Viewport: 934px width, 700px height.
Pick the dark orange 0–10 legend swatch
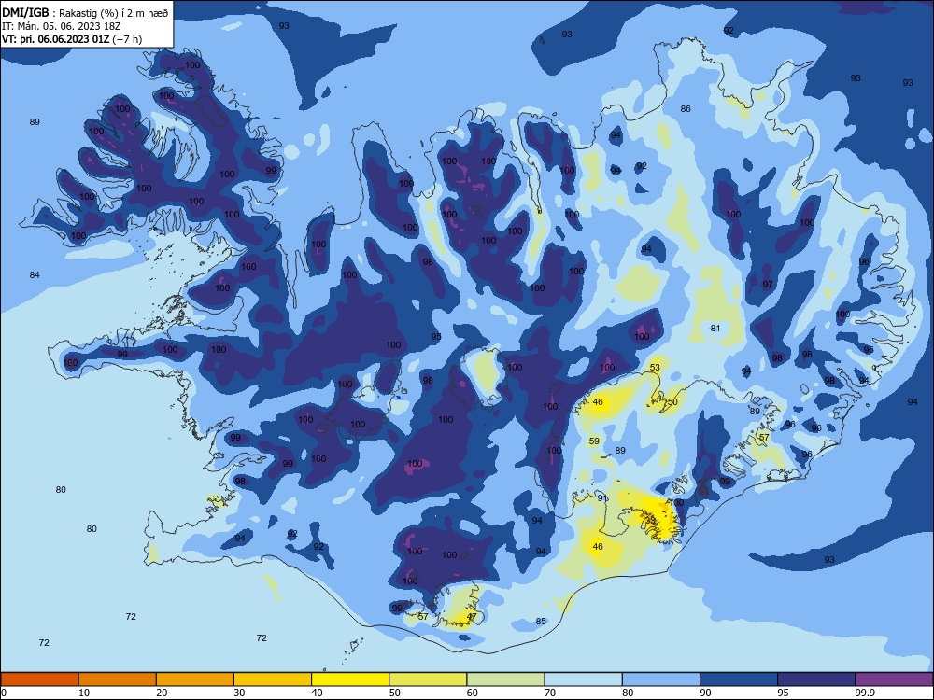[39, 679]
